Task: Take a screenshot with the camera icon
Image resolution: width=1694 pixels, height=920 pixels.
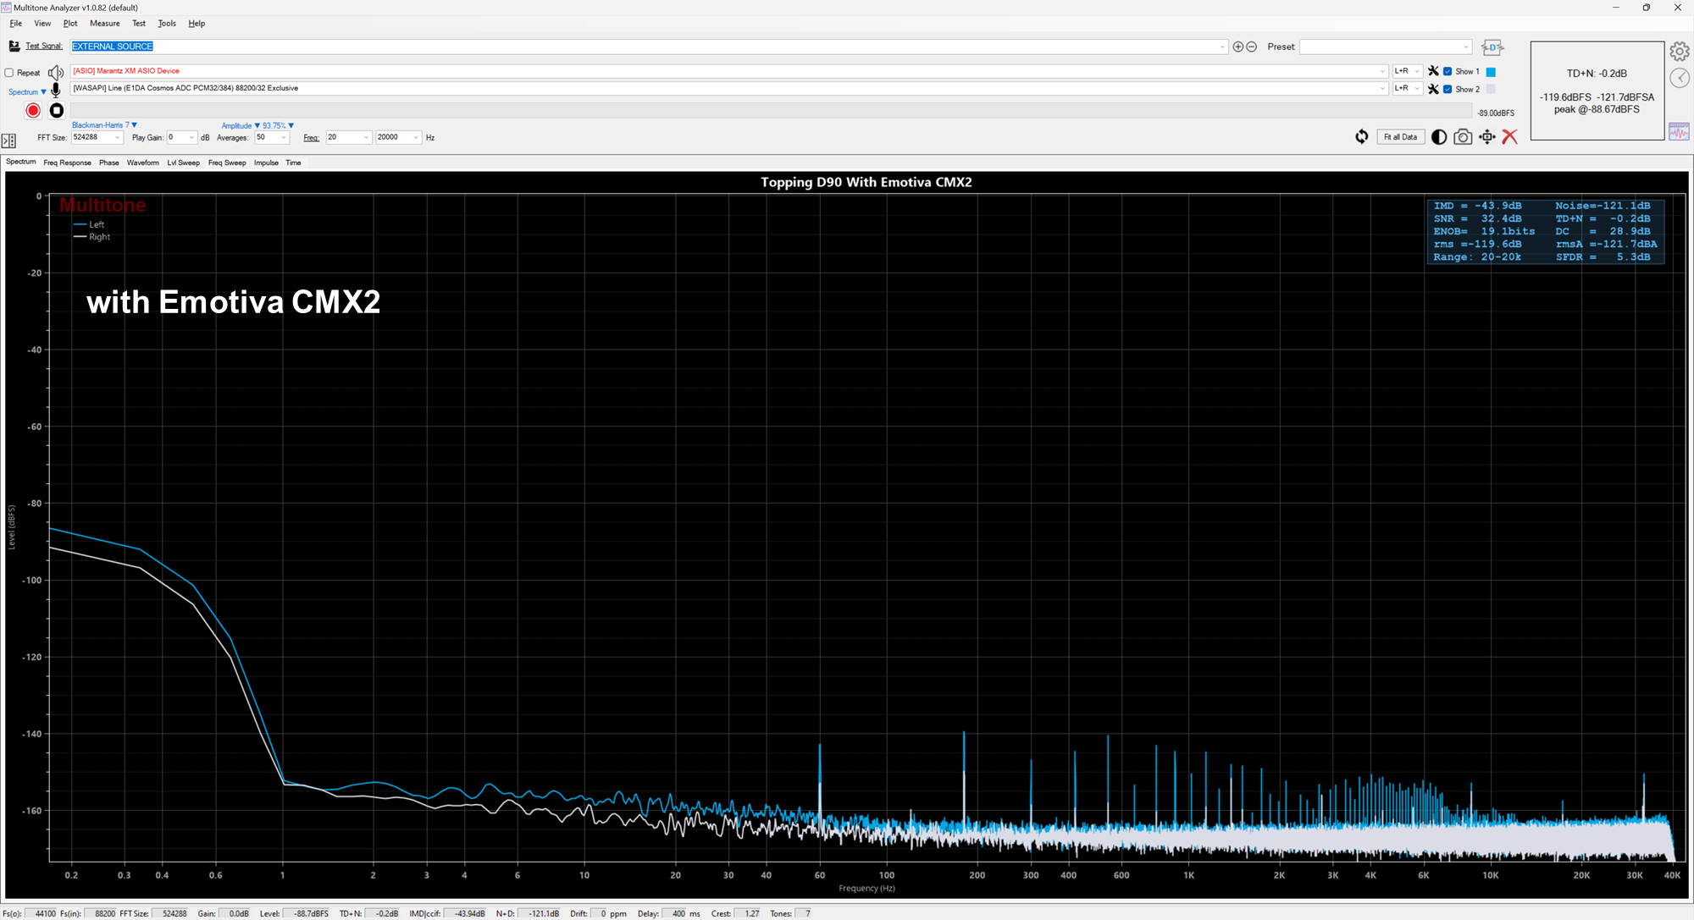Action: (1463, 137)
